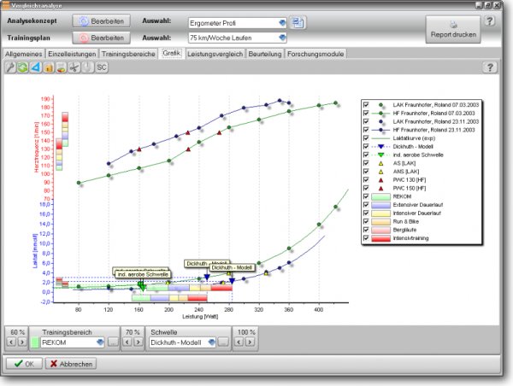Uncheck the Laktatkurve (exp) legend checkbox
Screen dimensions: 513x386
click(x=366, y=137)
